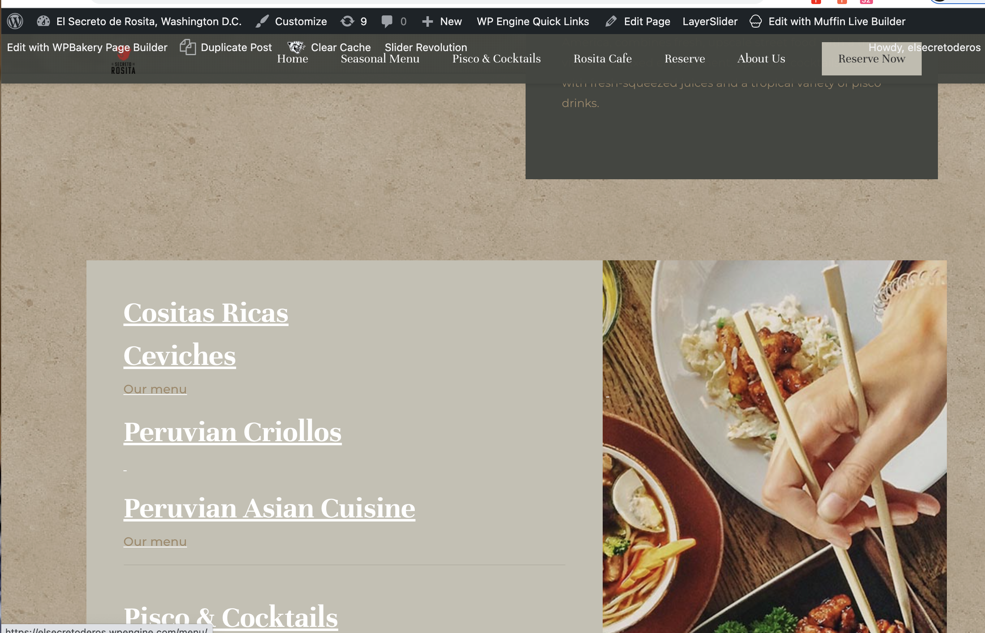
Task: Open El Secreto de Rosita site menu
Action: pos(149,21)
